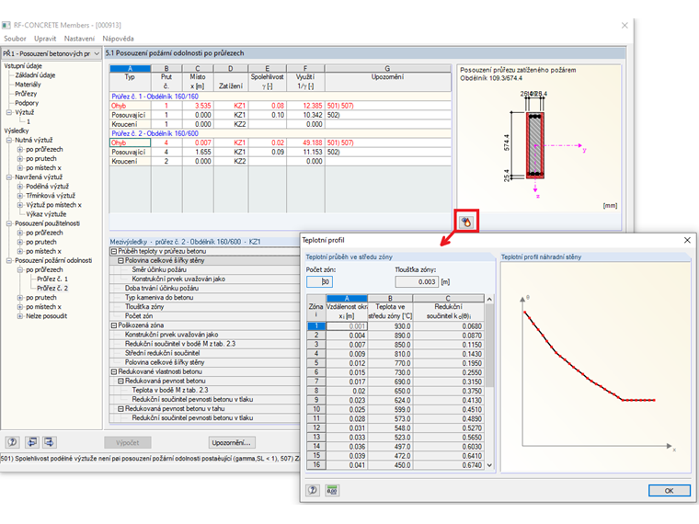This screenshot has width=699, height=524.
Task: Click column A header in zone table
Action: tap(347, 298)
